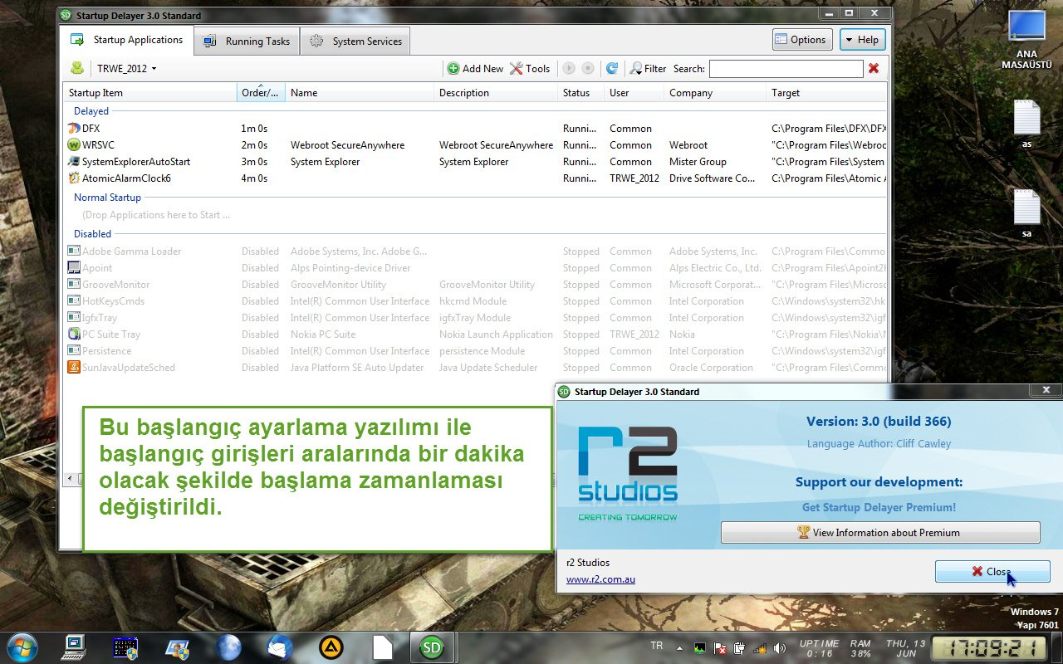This screenshot has width=1063, height=664.
Task: Refresh the startup list
Action: [x=612, y=69]
